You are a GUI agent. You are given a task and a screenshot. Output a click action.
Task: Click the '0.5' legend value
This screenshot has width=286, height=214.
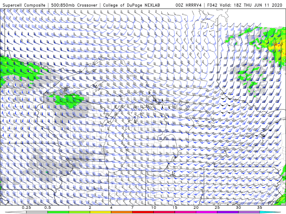click(x=48, y=208)
